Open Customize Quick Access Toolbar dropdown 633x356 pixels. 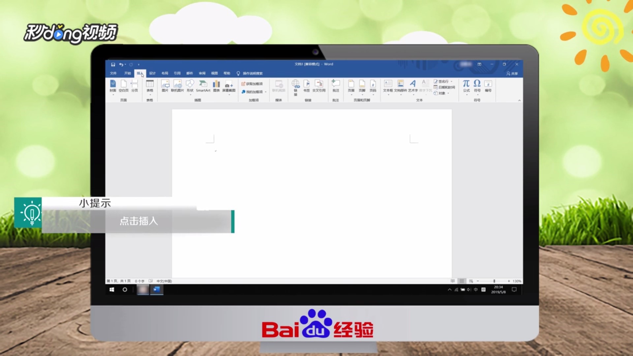(x=138, y=65)
